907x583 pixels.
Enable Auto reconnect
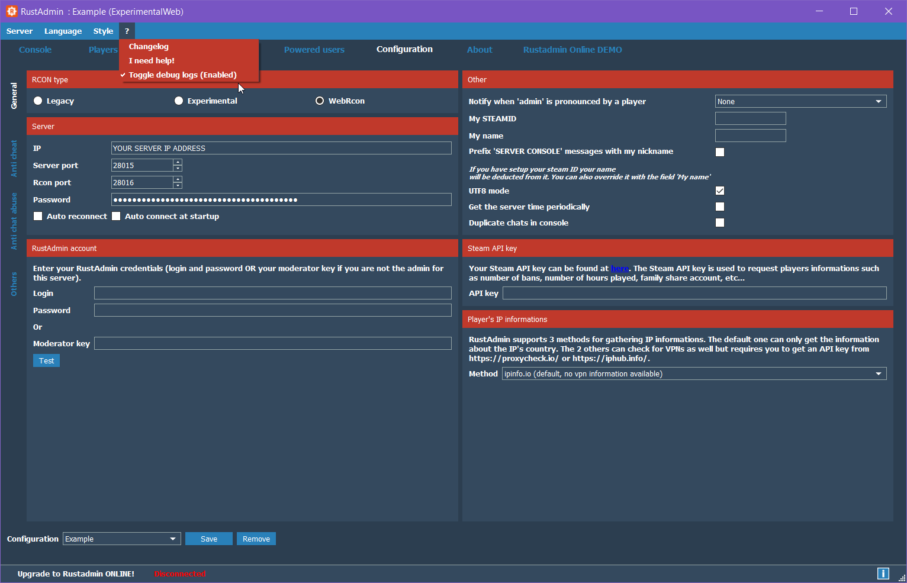(x=38, y=216)
